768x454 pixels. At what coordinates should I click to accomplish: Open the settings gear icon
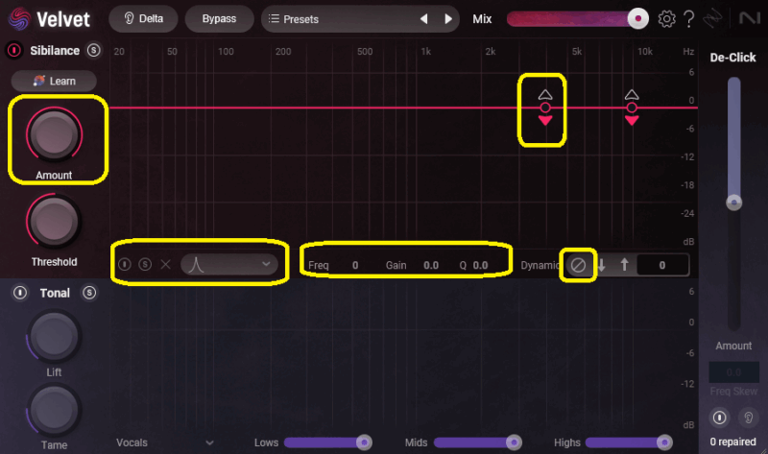(667, 18)
